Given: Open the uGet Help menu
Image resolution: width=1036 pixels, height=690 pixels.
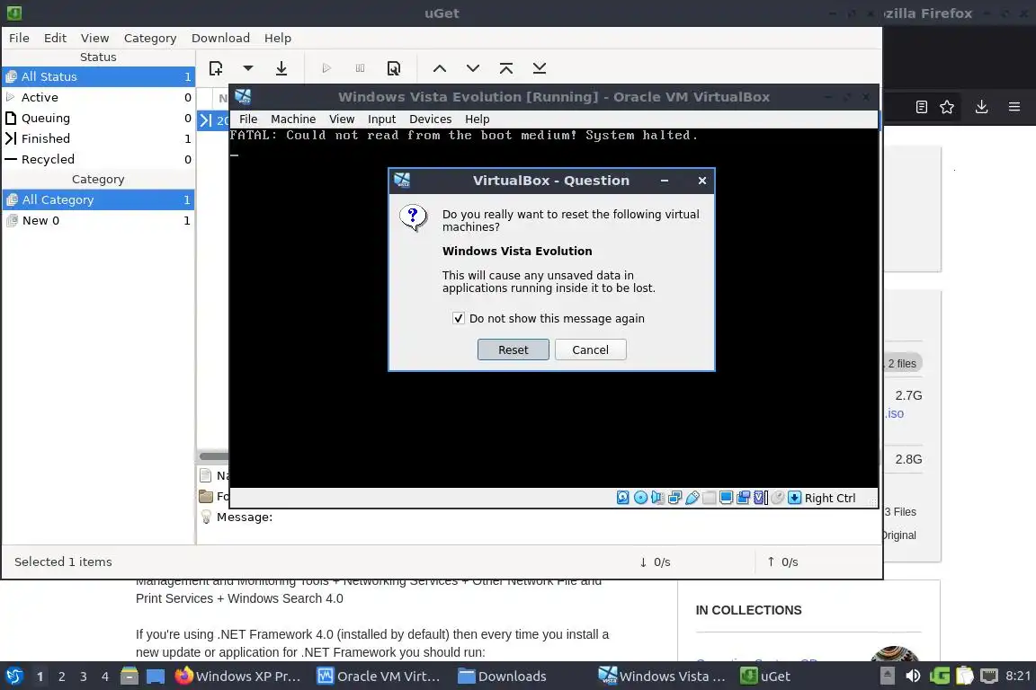Looking at the screenshot, I should pyautogui.click(x=278, y=38).
